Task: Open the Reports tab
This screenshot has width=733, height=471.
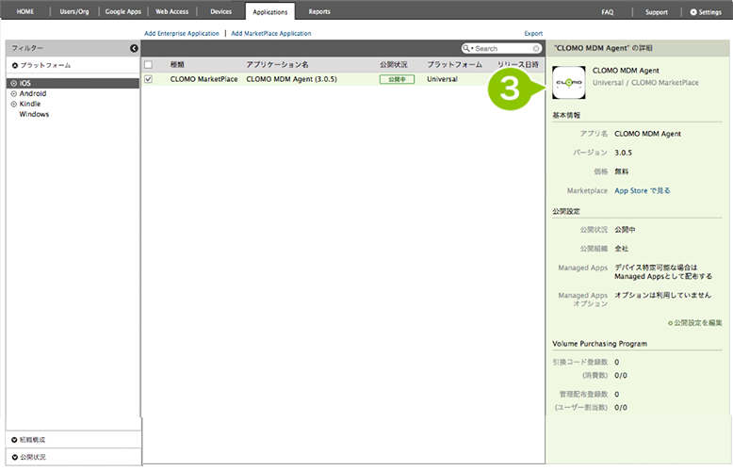Action: click(319, 11)
